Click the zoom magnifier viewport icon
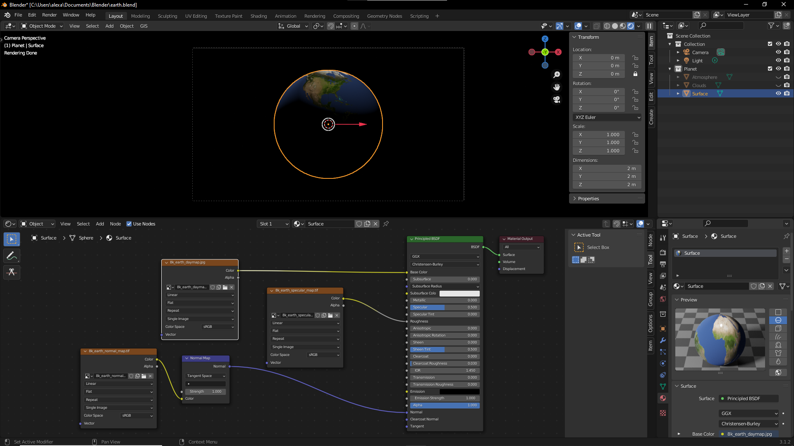The width and height of the screenshot is (794, 446). click(x=557, y=75)
